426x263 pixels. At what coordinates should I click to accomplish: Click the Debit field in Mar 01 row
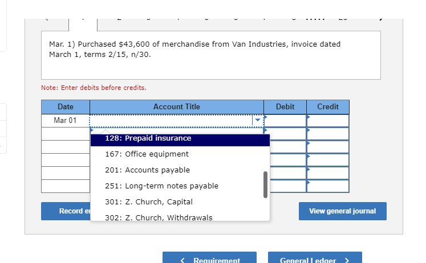click(x=285, y=121)
